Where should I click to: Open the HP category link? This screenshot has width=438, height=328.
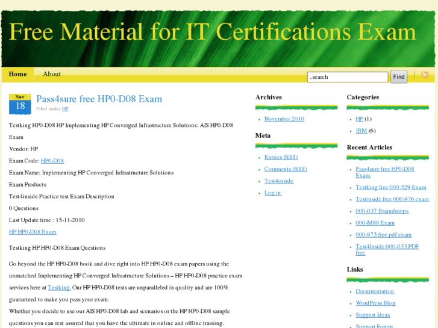360,119
